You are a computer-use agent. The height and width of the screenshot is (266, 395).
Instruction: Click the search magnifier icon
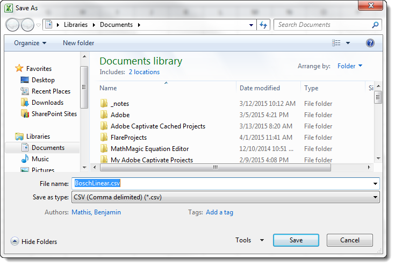tap(375, 25)
